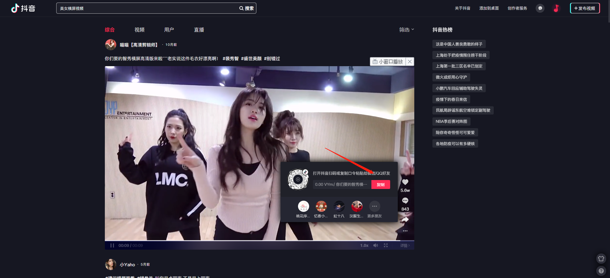Share to friend 桃花序 avatar
Viewport: 610px width, 278px height.
coord(303,206)
